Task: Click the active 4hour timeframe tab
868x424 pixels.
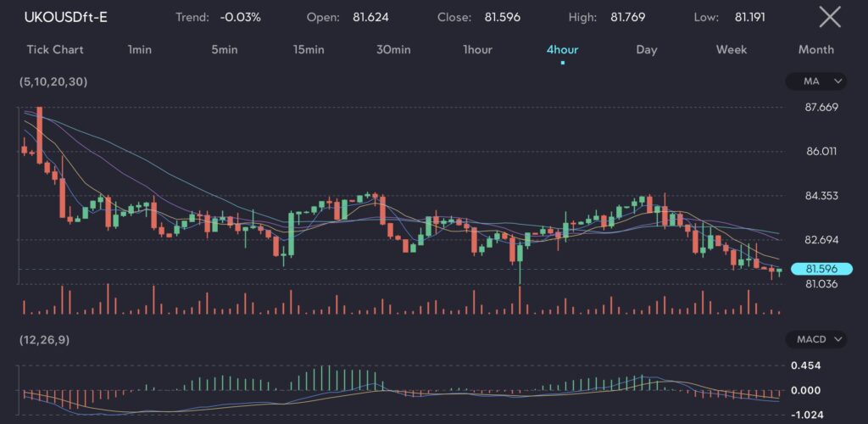Action: (x=562, y=49)
